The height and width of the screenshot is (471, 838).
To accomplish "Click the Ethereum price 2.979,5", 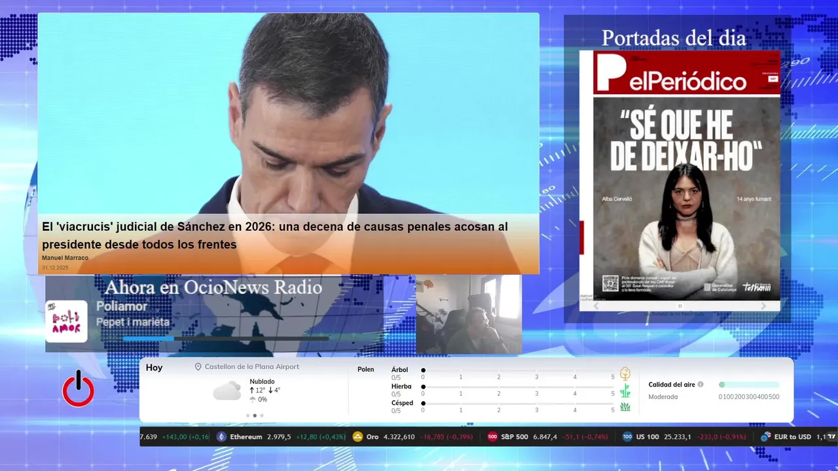I will click(x=279, y=437).
